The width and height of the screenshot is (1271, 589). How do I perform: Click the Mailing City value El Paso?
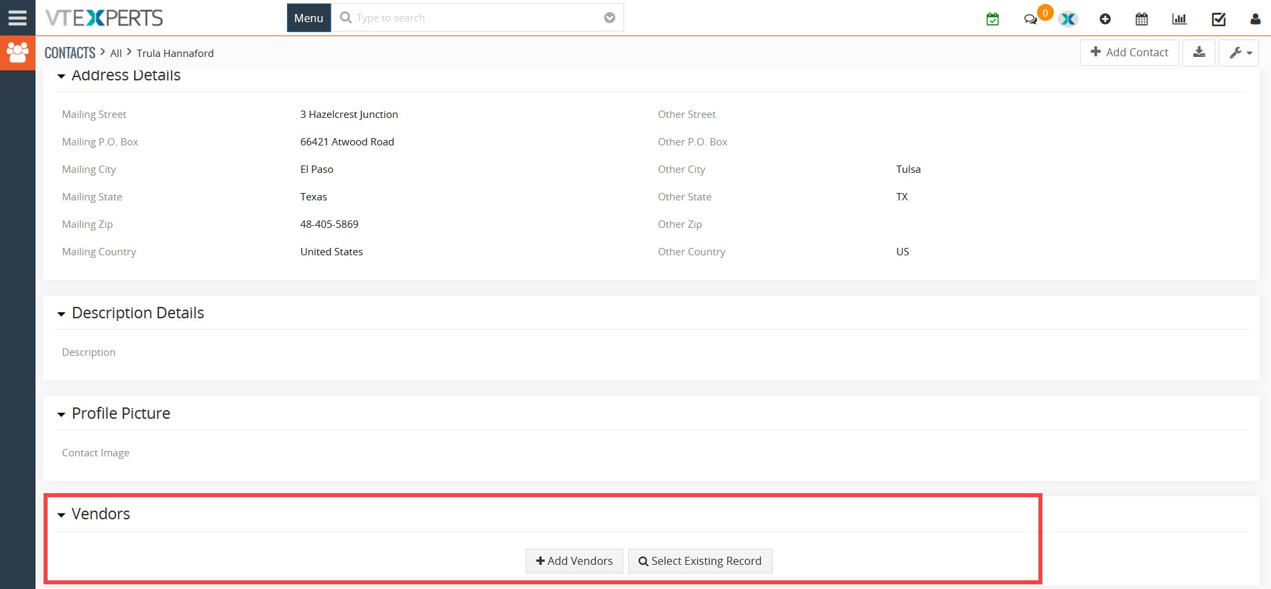tap(317, 170)
